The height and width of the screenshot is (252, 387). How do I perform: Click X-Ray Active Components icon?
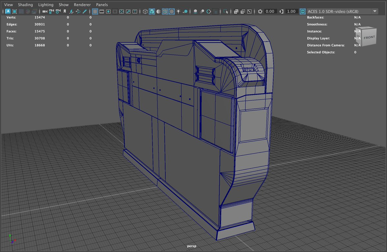[x=243, y=11]
